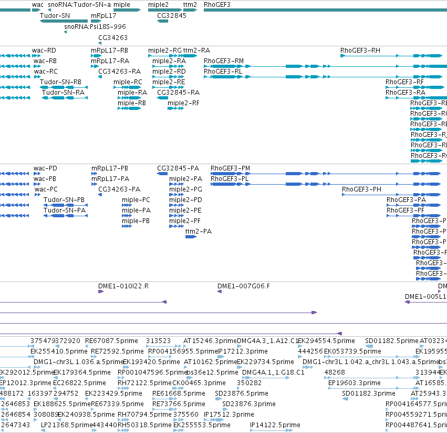The height and width of the screenshot is (433, 447).
Task: Select the miple-PB protein label
Action: (x=136, y=221)
